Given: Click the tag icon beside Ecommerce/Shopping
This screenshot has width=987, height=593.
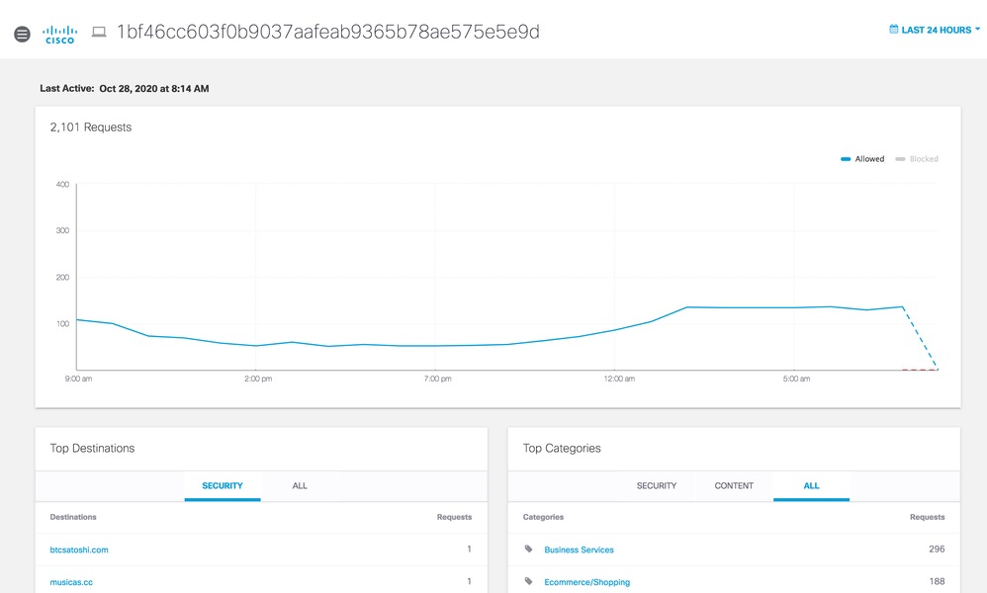Looking at the screenshot, I should (529, 582).
